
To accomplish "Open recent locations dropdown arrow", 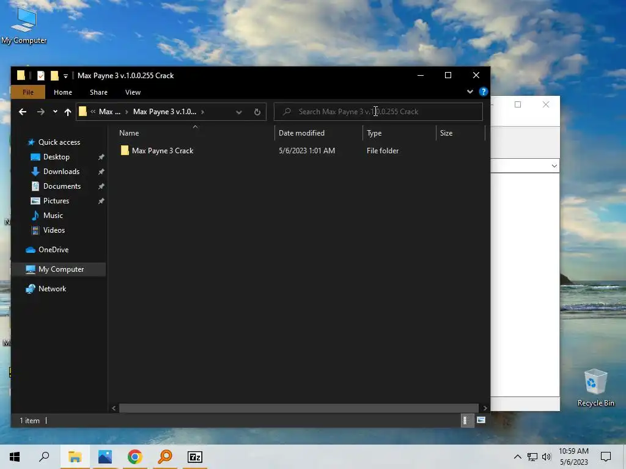I will (x=55, y=112).
